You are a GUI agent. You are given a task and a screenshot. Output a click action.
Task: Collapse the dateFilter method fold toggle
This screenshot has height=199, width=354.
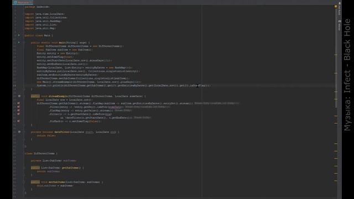[24, 132]
